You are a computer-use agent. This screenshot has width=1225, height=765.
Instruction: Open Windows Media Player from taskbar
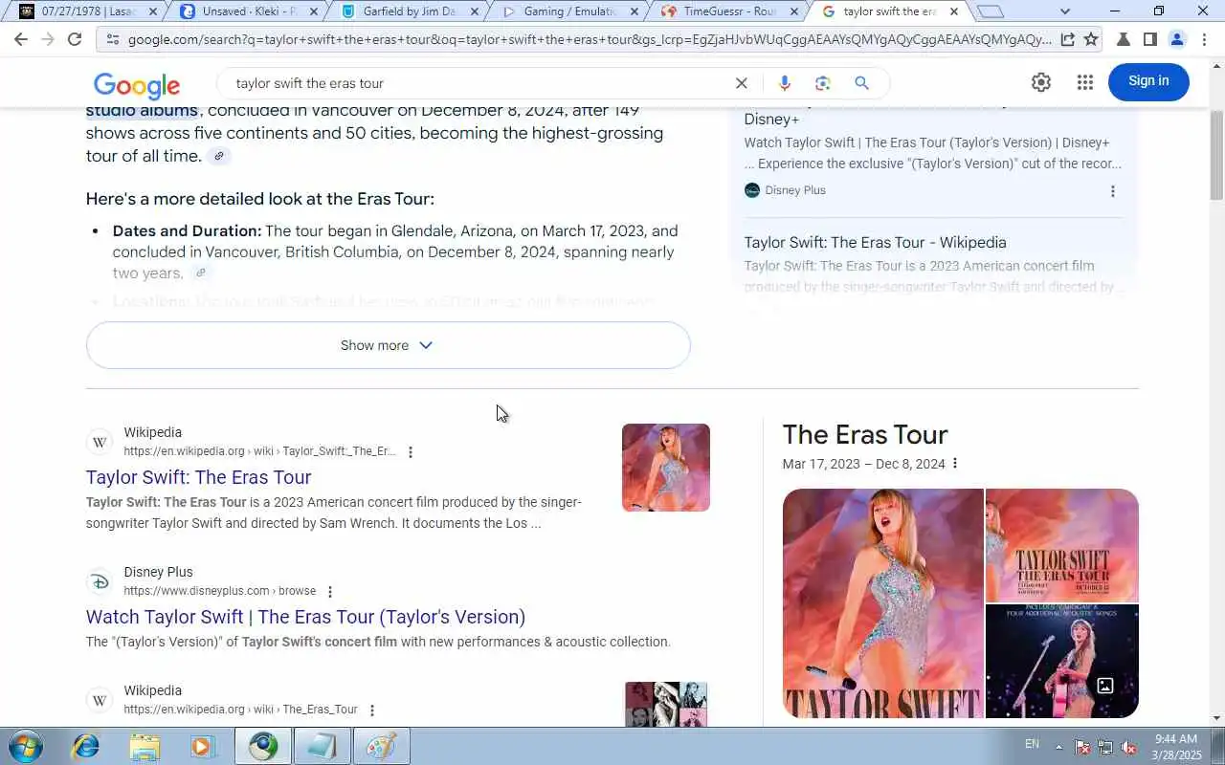pyautogui.click(x=203, y=746)
